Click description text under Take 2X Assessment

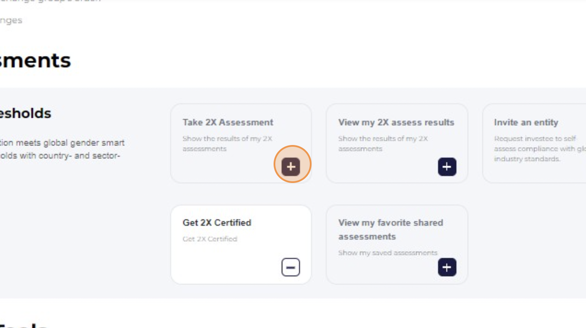[227, 144]
